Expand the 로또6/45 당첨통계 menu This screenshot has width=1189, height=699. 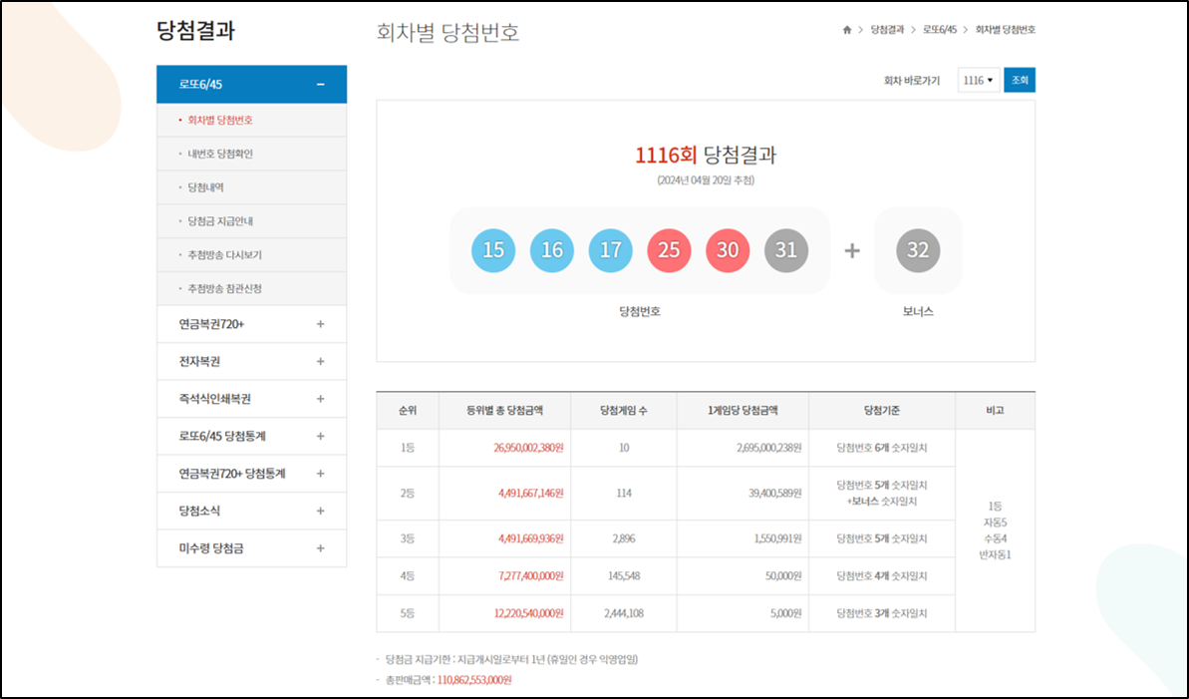[320, 437]
